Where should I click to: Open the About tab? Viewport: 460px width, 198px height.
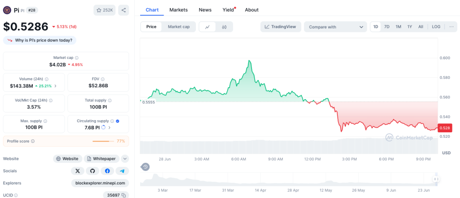pos(252,10)
